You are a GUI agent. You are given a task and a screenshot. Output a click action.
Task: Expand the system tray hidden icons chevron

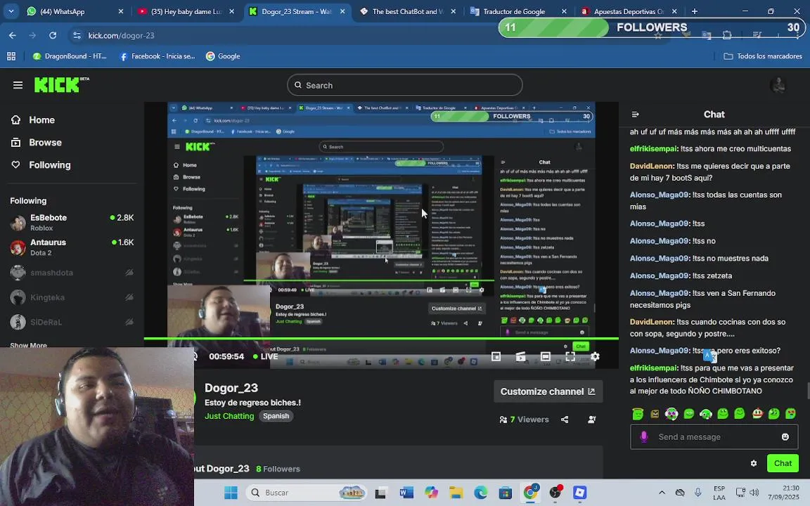tap(662, 493)
